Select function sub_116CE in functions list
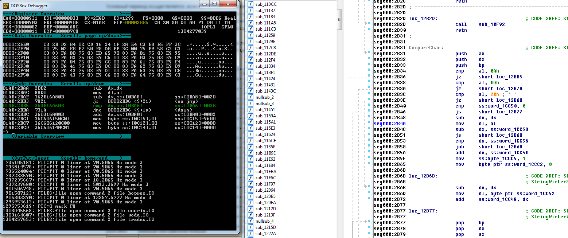The height and width of the screenshot is (238, 568). coord(265,140)
